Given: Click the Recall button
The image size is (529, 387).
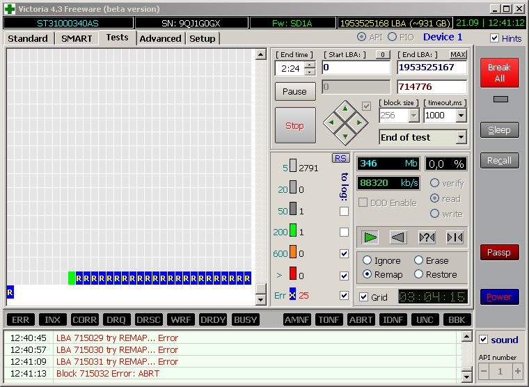Looking at the screenshot, I should click(x=500, y=161).
